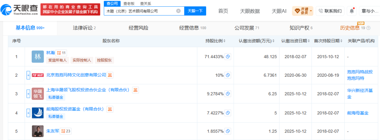Open 前海股权投资基金(有限合伙) link

point(76,109)
